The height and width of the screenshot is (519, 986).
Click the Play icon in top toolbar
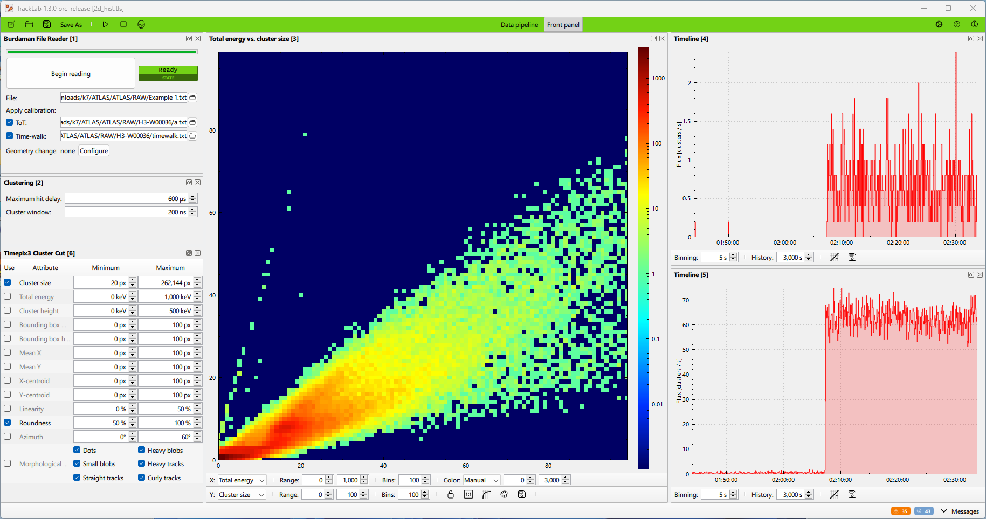106,24
